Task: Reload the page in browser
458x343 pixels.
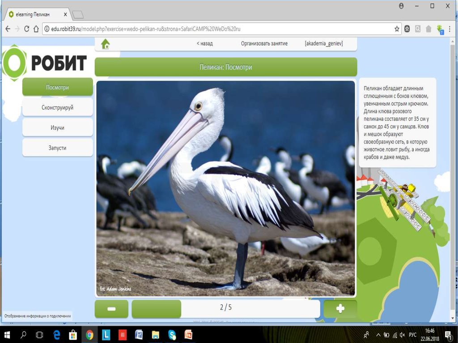Action: 27,29
